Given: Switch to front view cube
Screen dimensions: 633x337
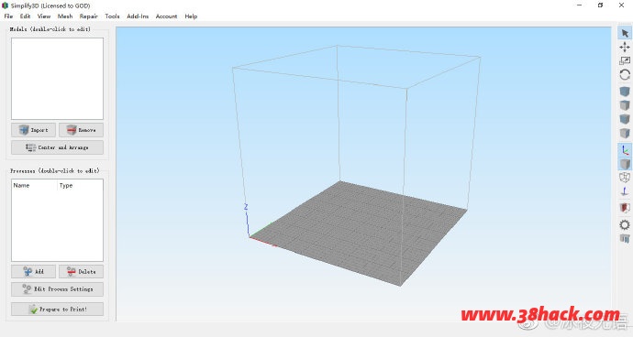Looking at the screenshot, I should (x=625, y=119).
